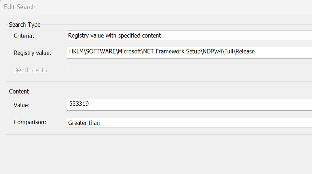Click the 'Edit Search' window title
The height and width of the screenshot is (174, 312).
pos(20,7)
